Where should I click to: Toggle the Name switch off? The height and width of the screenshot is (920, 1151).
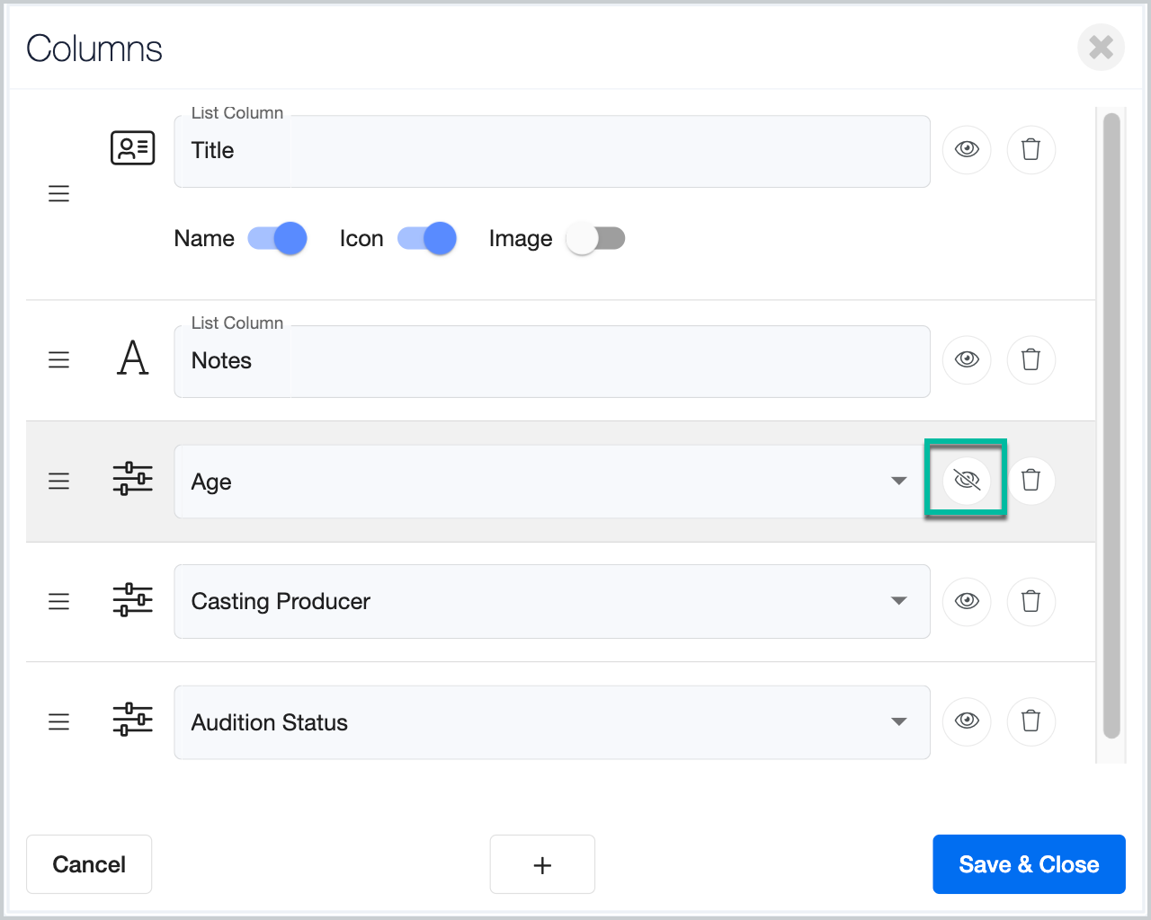click(x=277, y=238)
